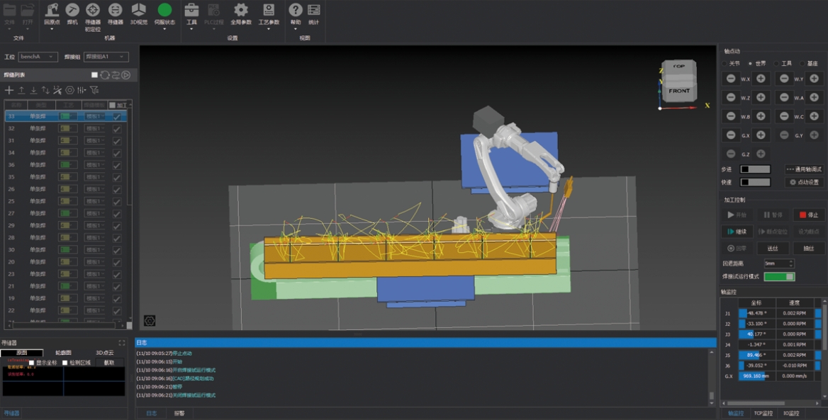This screenshot has width=828, height=420.
Task: Click the 继续 continue button
Action: click(x=737, y=232)
